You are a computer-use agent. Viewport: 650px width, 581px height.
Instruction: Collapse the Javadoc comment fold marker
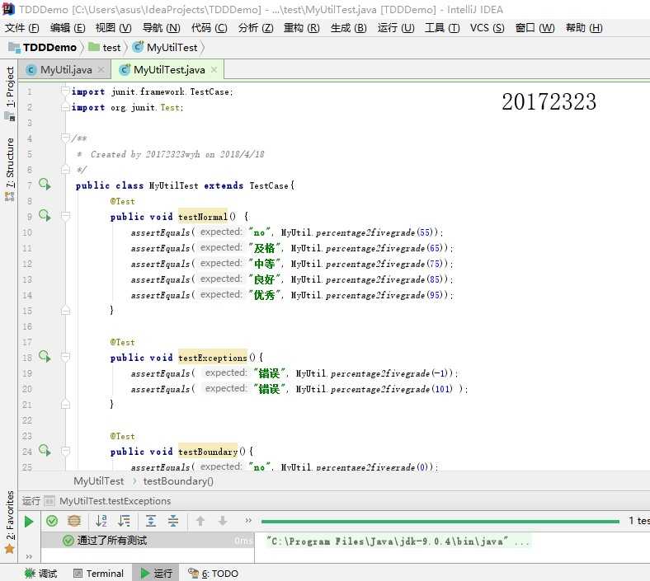click(65, 138)
